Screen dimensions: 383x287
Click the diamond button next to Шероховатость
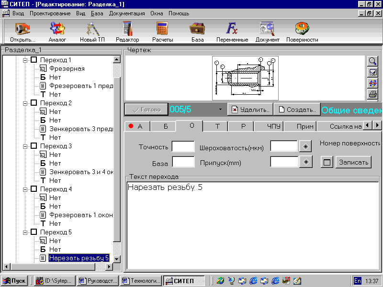coord(305,146)
